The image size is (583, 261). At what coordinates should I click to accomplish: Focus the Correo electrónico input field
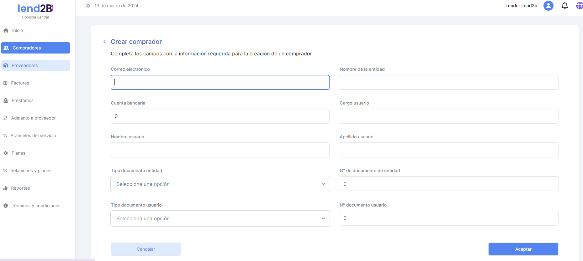tap(220, 82)
